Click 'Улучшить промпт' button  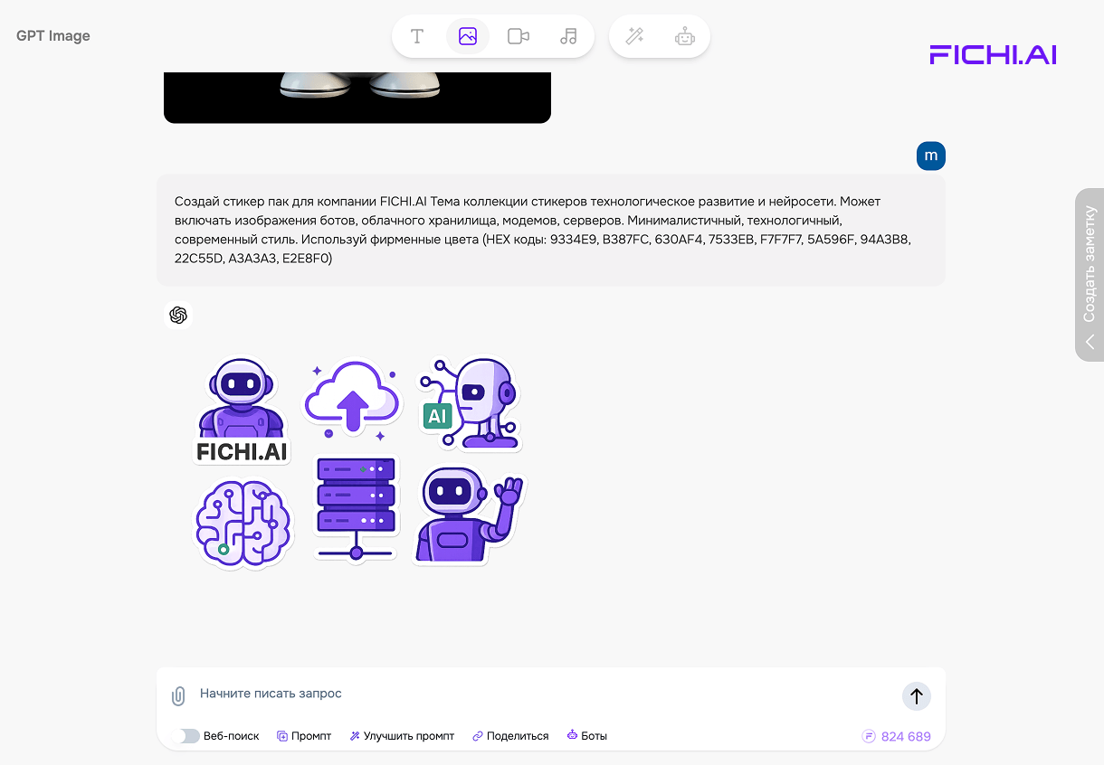(402, 736)
